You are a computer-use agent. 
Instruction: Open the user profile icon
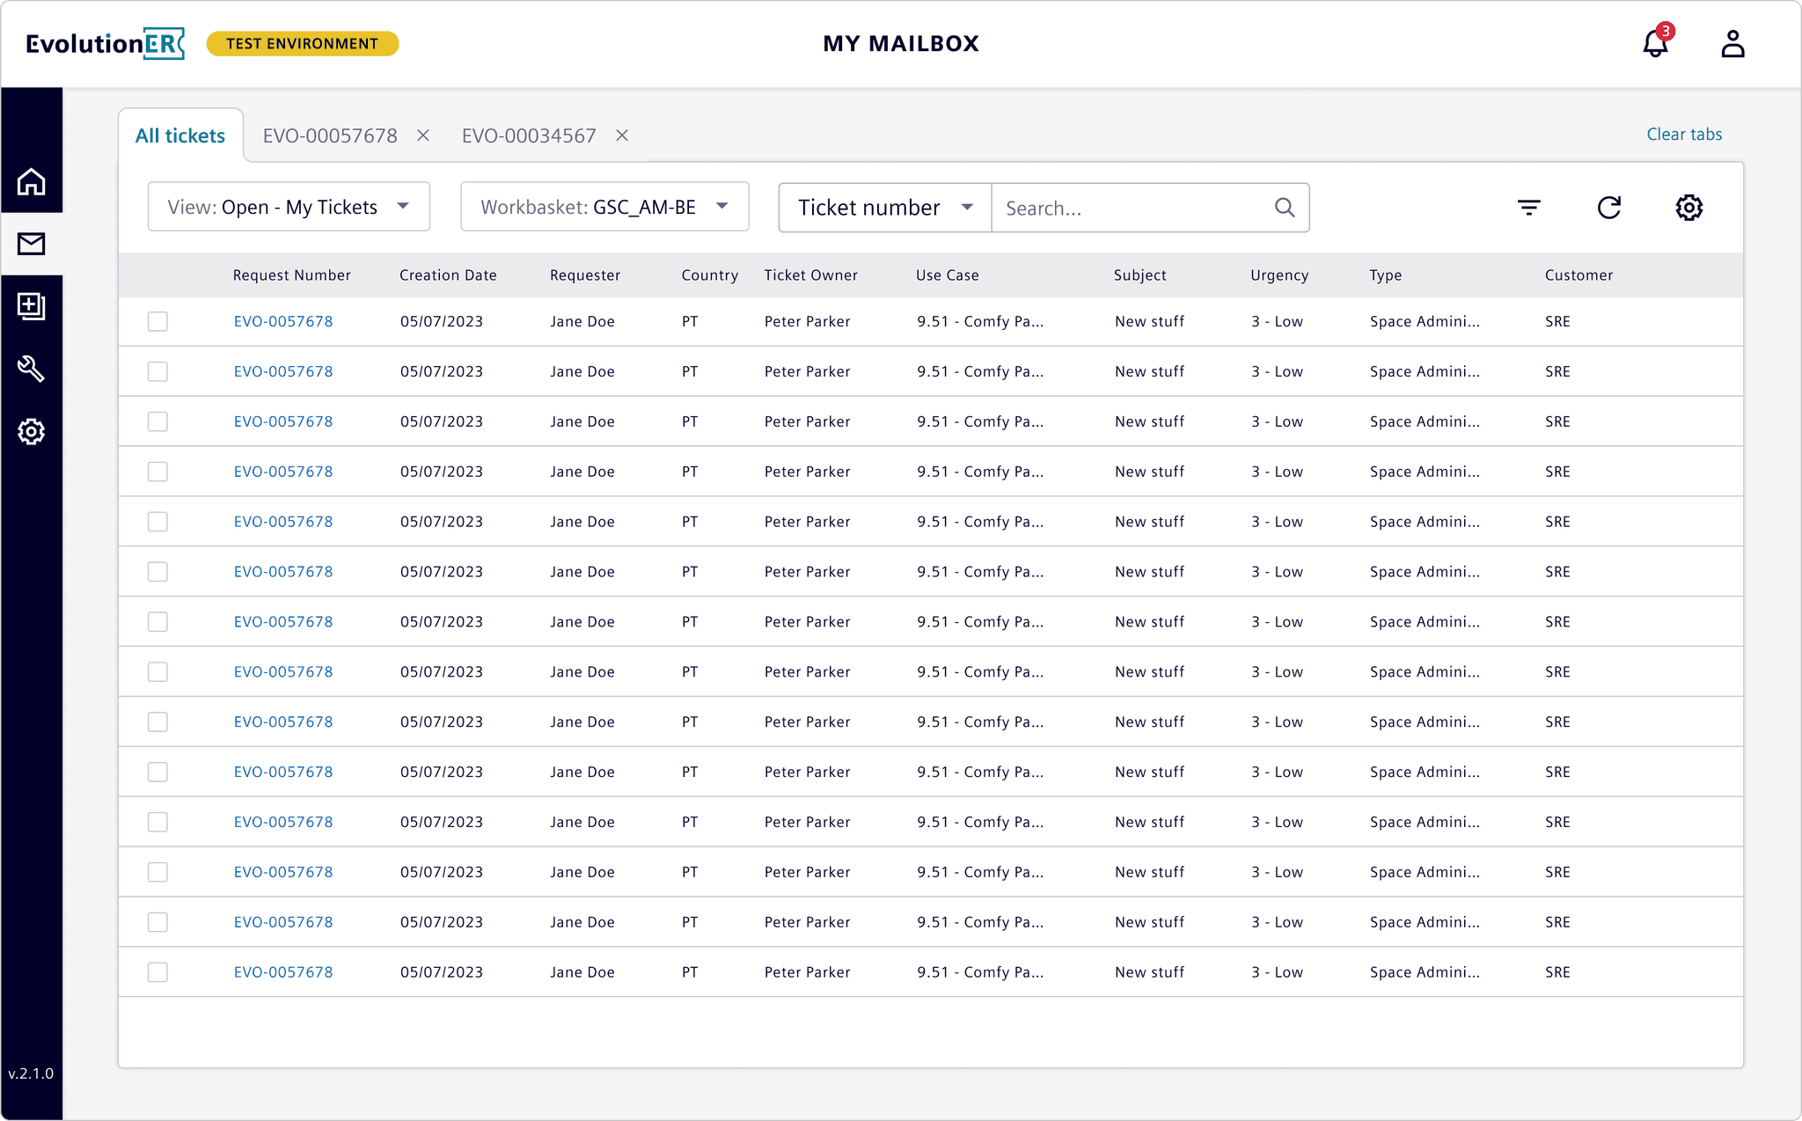click(1732, 44)
